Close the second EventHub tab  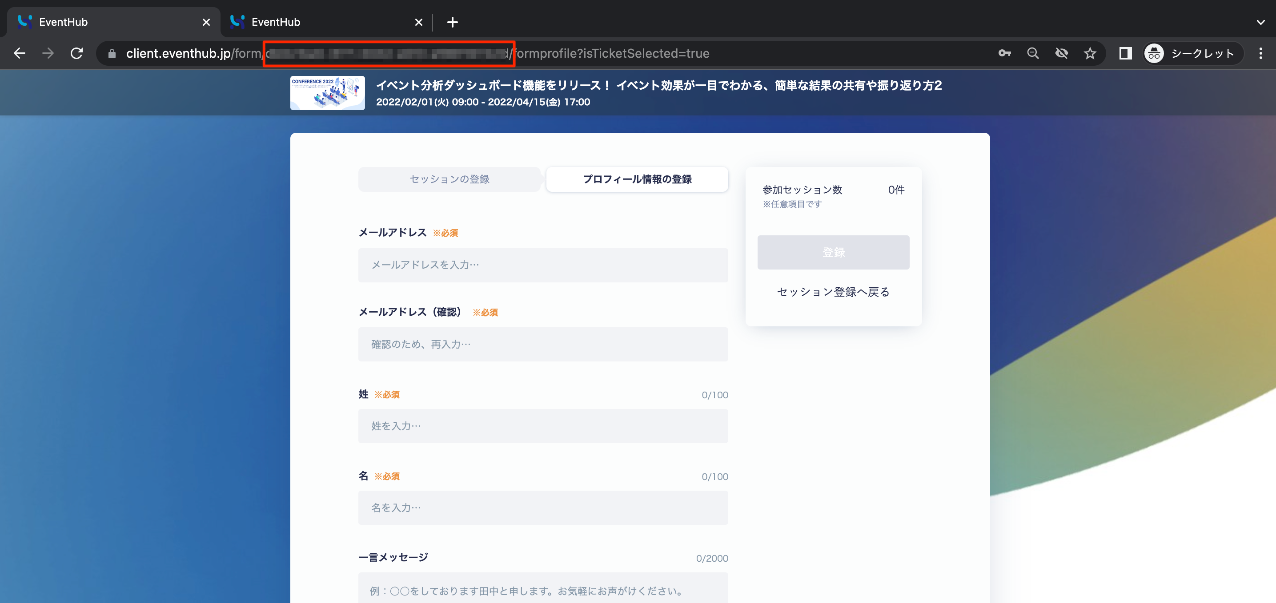[418, 22]
